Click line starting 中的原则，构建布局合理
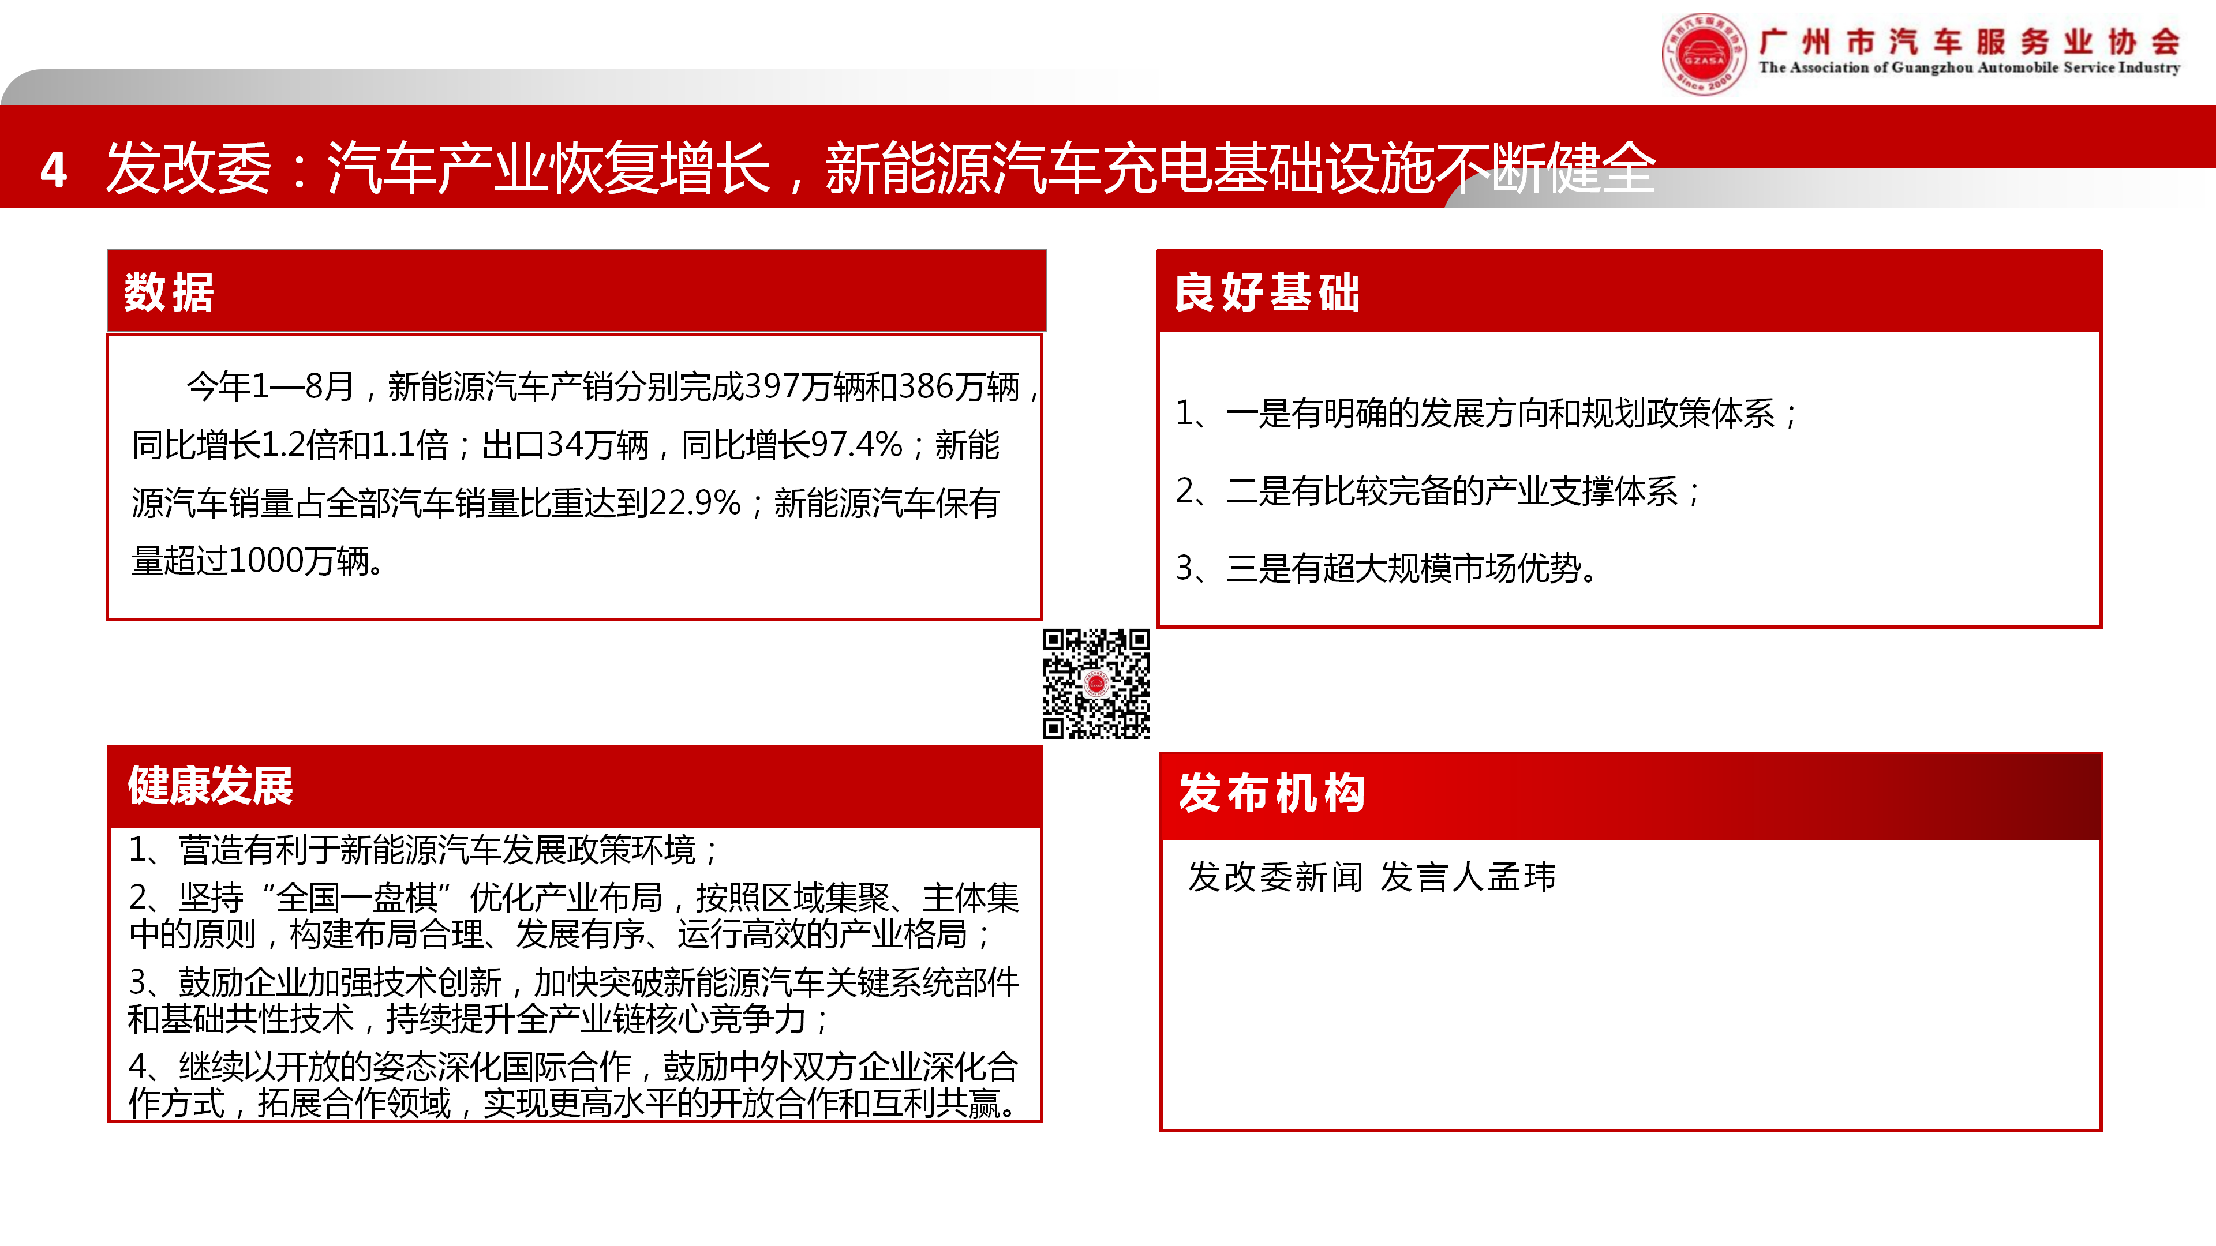The image size is (2216, 1246). point(561,934)
